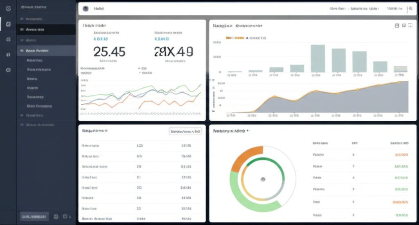Click the third icon in the left icon rail
The width and height of the screenshot is (419, 225).
[x=8, y=40]
